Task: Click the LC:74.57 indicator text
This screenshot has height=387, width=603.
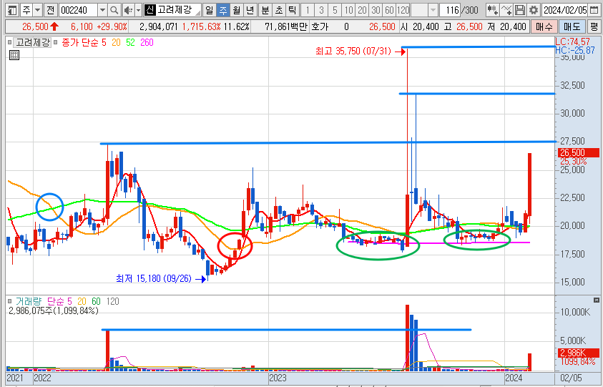Action: click(x=573, y=41)
